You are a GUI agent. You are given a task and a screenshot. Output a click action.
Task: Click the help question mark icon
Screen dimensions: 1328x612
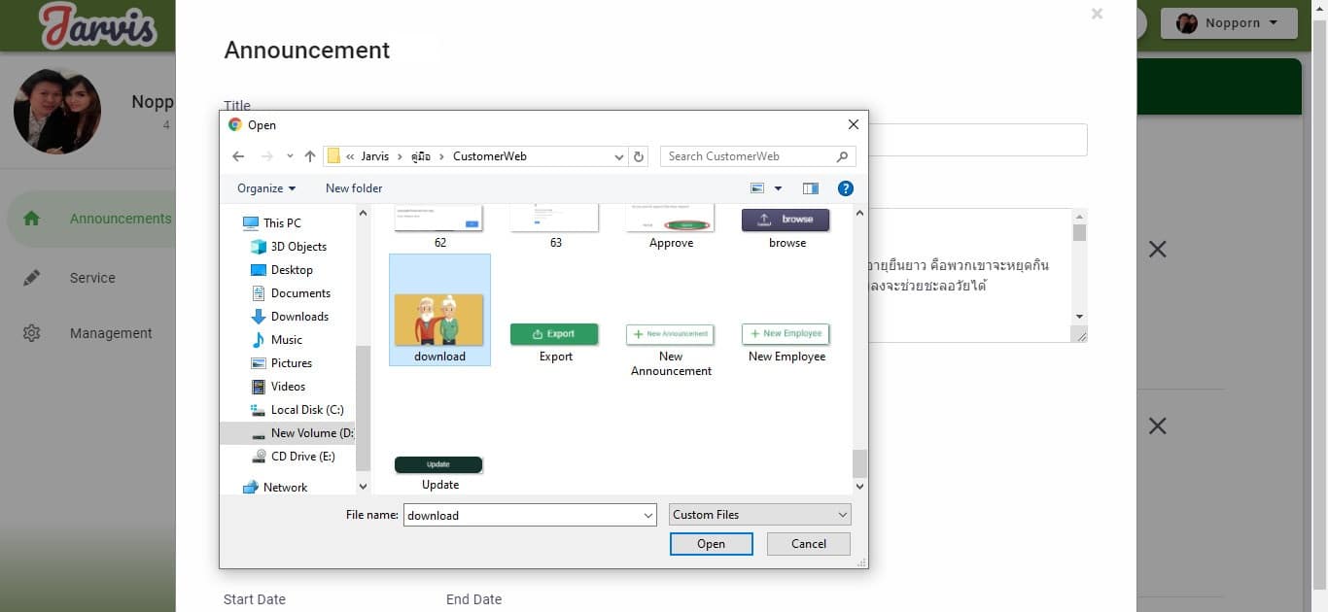[845, 188]
